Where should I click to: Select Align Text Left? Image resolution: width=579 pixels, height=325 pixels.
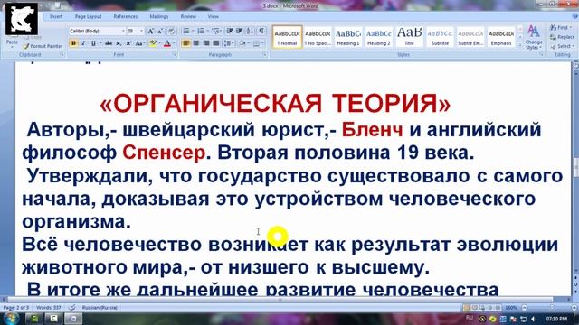186,43
